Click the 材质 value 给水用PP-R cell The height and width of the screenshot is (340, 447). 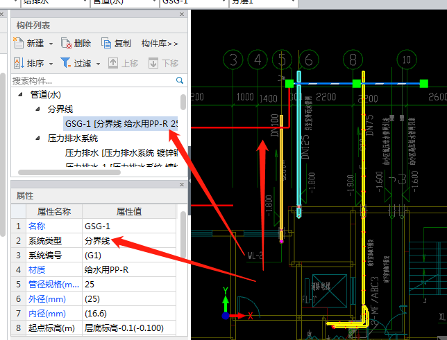pos(129,270)
